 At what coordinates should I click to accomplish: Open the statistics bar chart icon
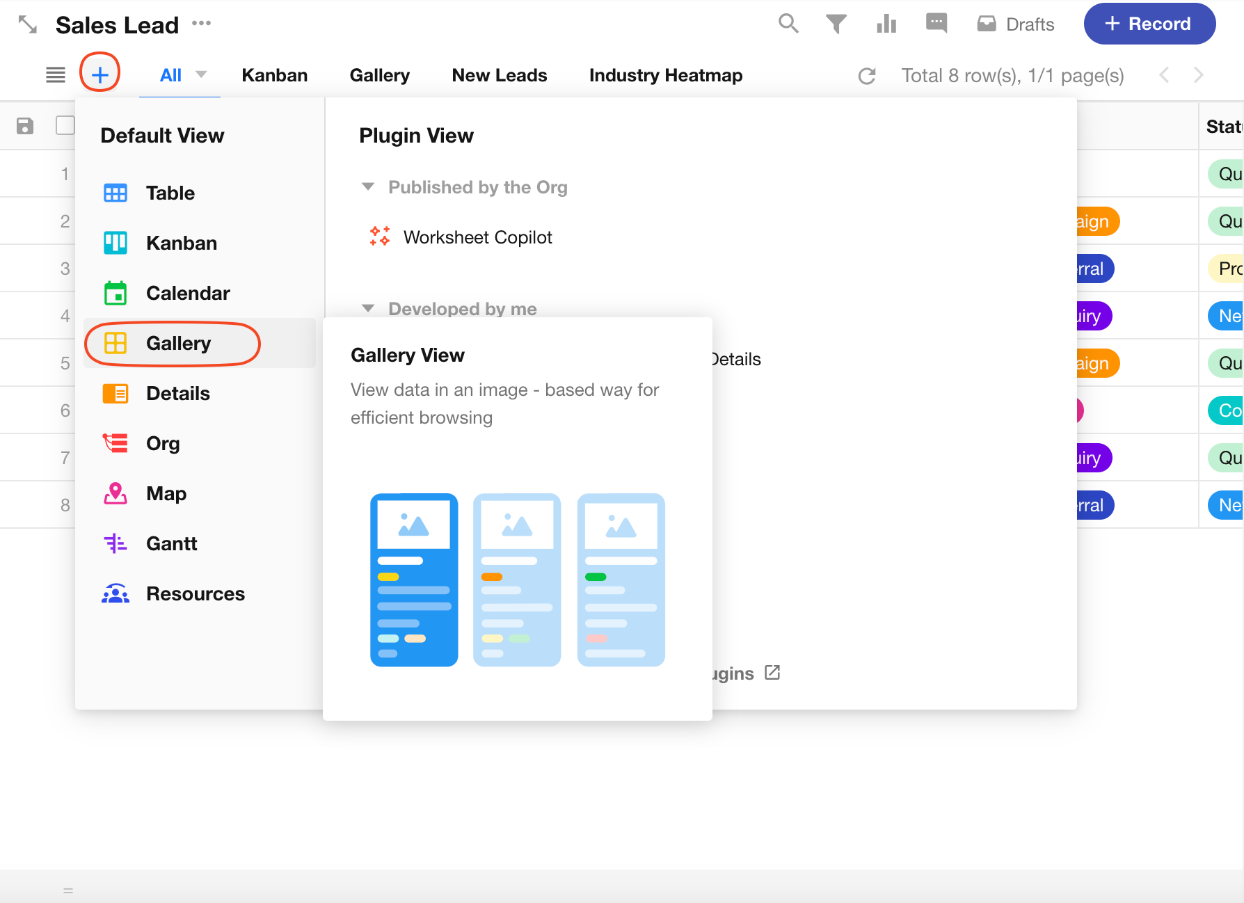[x=886, y=24]
